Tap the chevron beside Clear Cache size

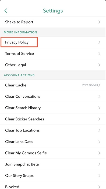99,85
